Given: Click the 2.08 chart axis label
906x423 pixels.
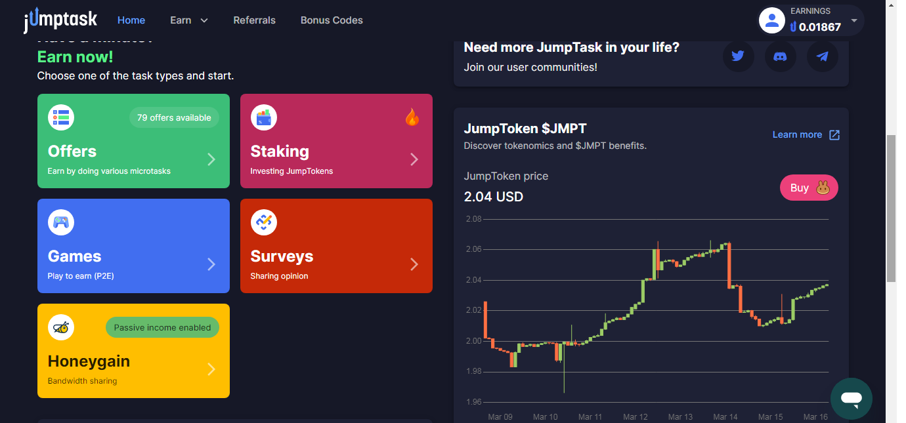Looking at the screenshot, I should [x=473, y=219].
